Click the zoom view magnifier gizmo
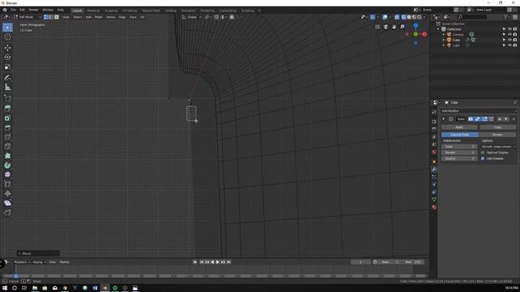 402,27
